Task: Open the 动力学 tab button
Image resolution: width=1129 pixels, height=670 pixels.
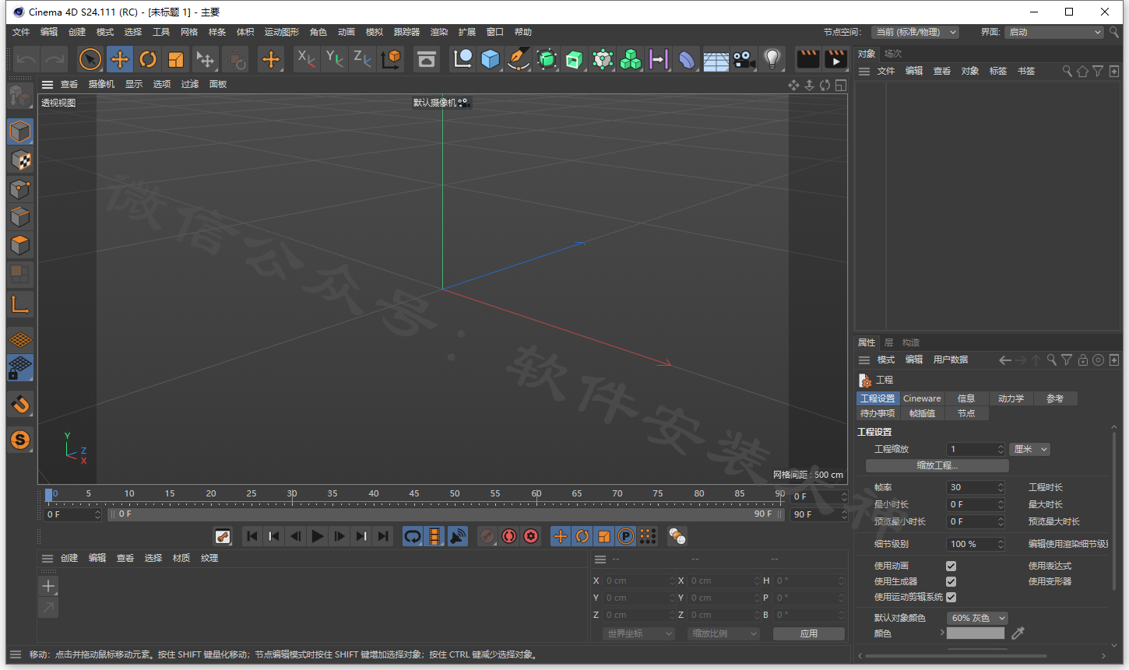Action: pyautogui.click(x=1011, y=398)
